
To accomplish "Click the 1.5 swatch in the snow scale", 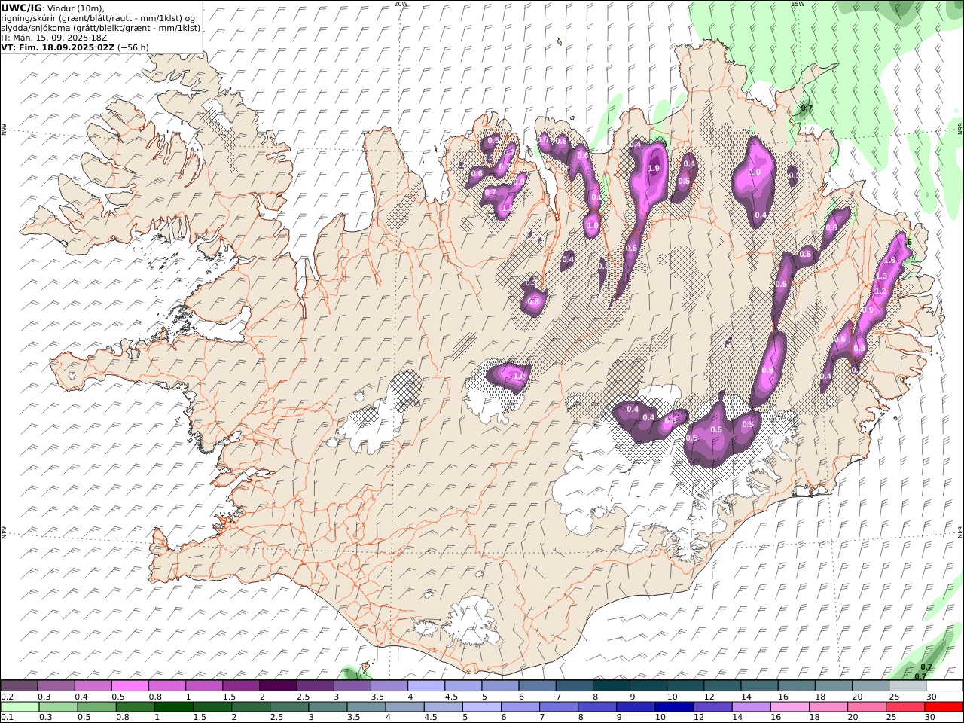I will 241,685.
